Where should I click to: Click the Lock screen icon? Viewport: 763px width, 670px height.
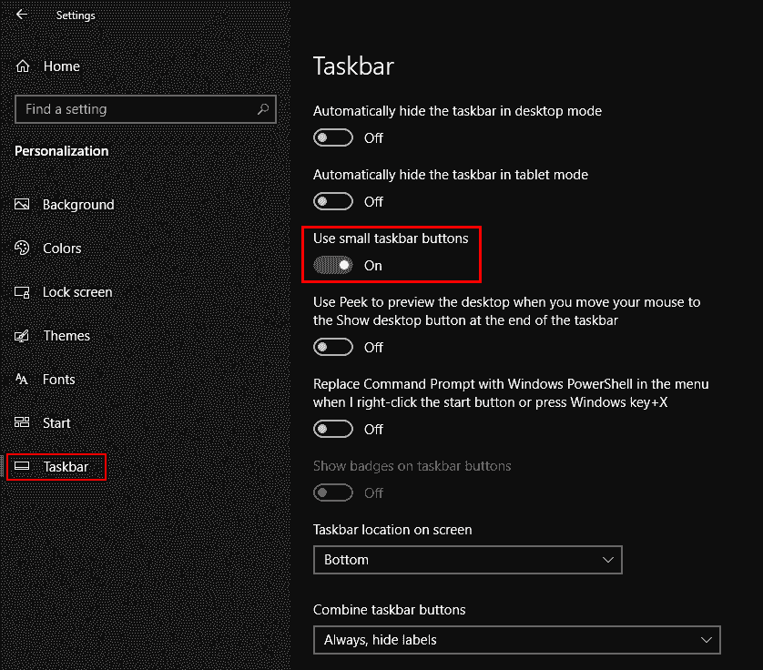coord(22,292)
